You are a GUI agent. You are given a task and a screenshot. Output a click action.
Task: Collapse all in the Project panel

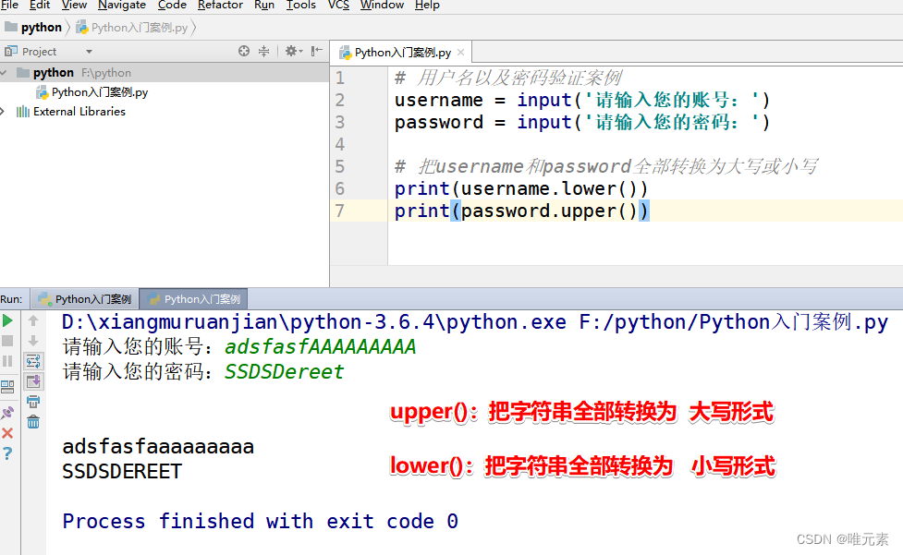pos(263,51)
